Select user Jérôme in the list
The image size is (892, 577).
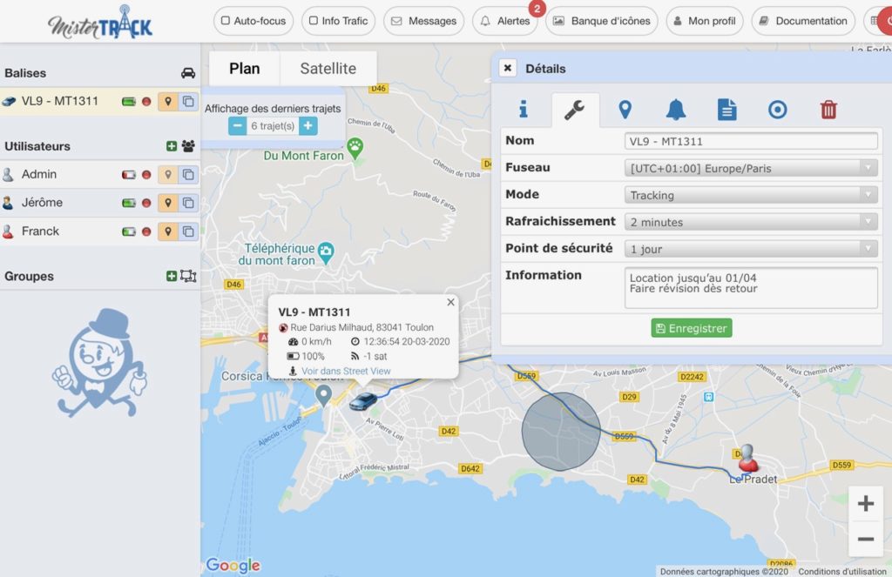point(42,203)
